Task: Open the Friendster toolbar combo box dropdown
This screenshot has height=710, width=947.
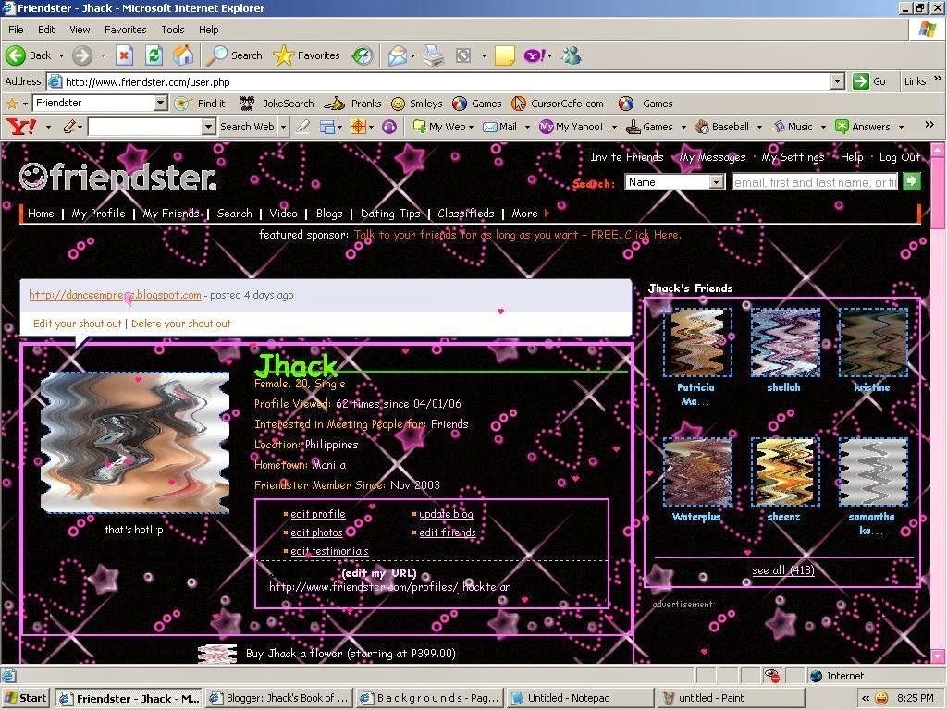Action: (x=160, y=104)
